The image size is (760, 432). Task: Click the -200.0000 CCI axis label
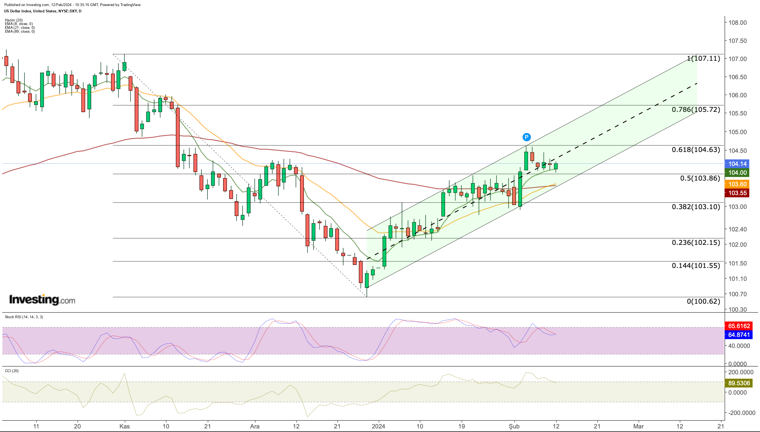tap(742, 413)
